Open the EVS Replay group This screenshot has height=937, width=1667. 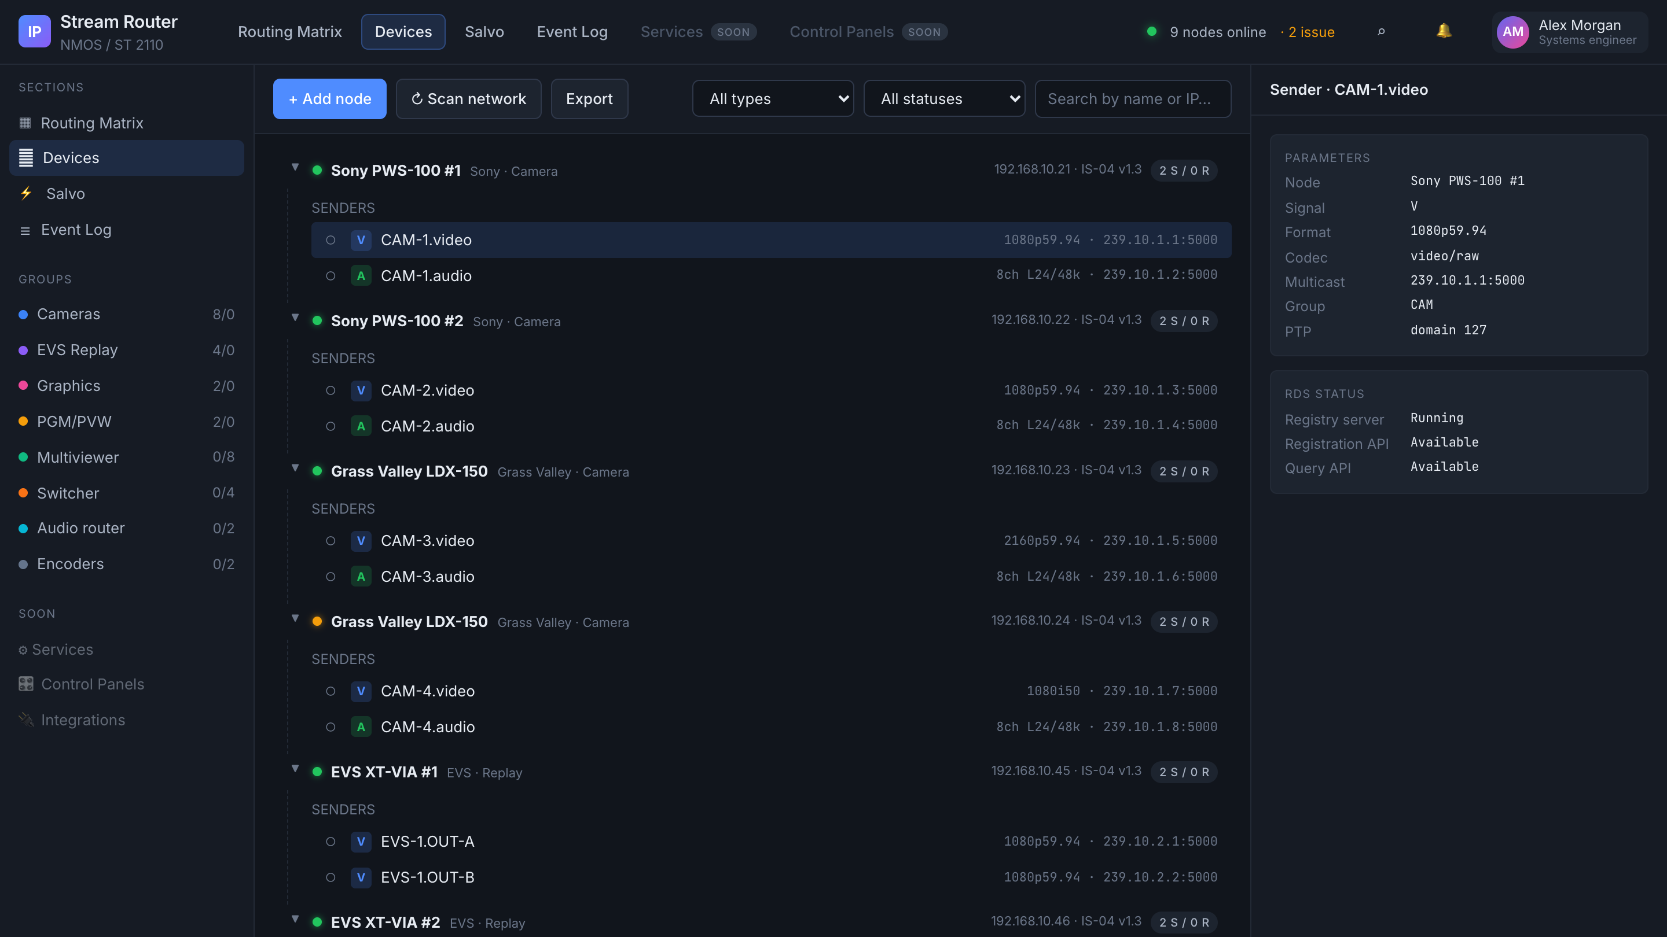point(127,350)
